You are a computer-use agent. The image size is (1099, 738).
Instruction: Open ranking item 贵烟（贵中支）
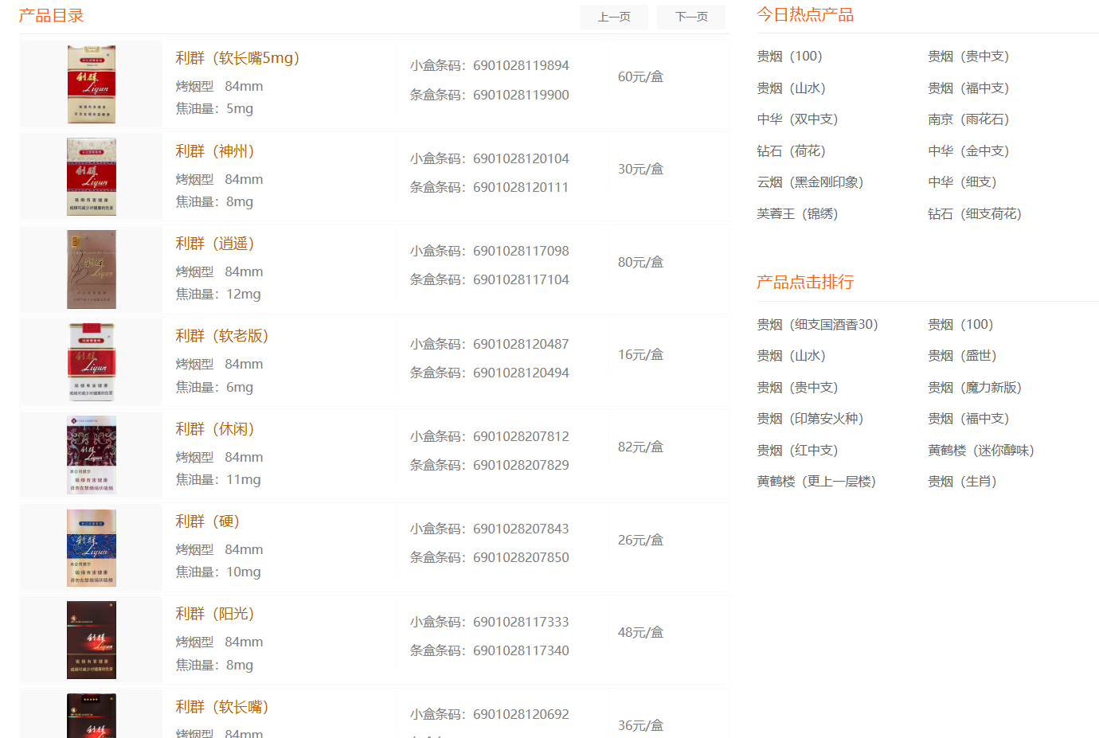[x=797, y=388]
